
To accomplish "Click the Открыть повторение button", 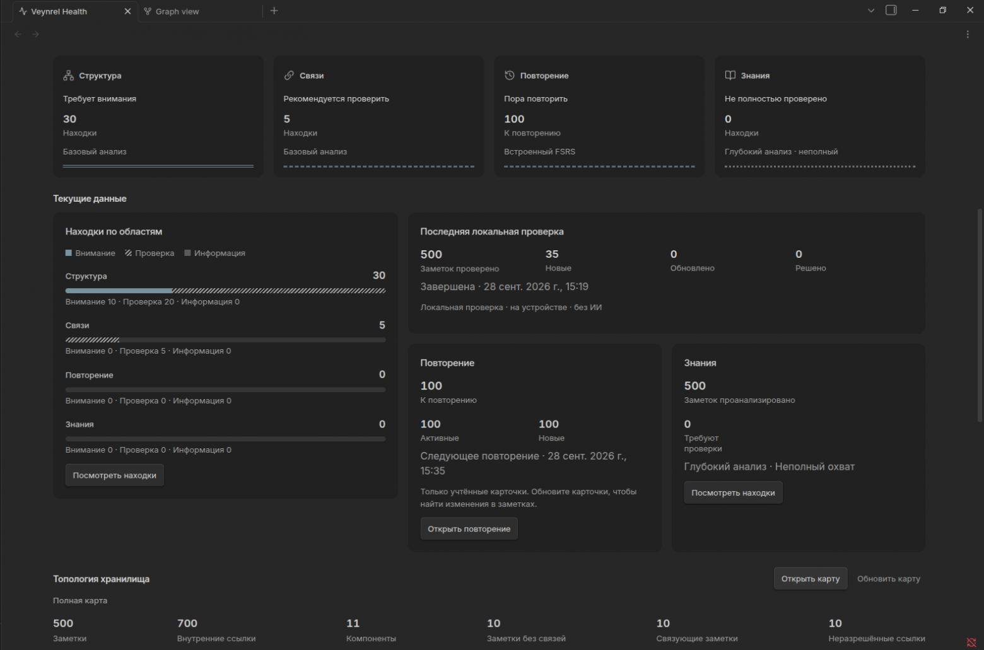I will 469,529.
